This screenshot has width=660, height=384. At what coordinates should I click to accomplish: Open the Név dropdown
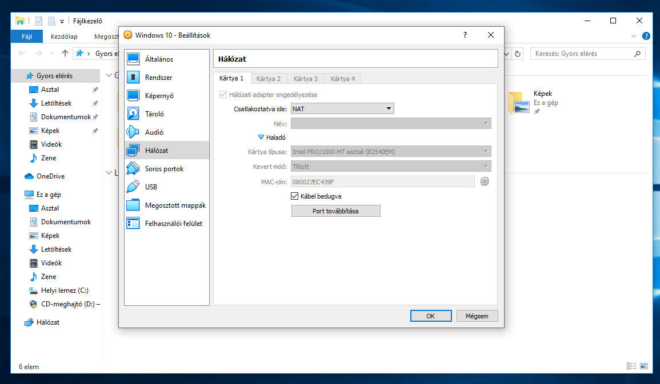click(391, 123)
